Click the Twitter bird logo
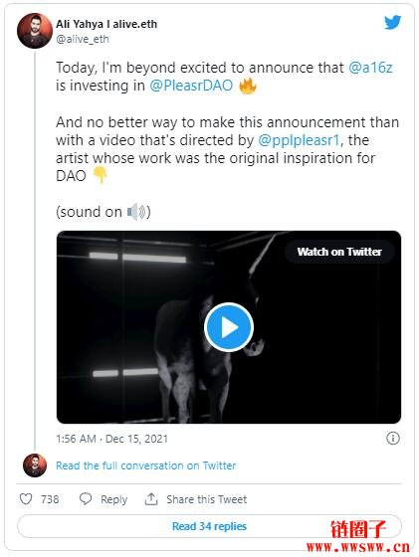419x557 pixels. click(393, 23)
